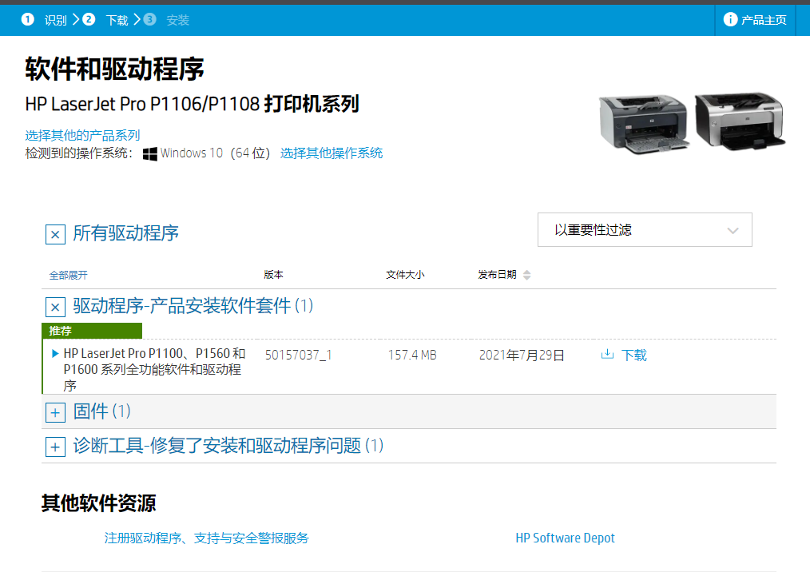Click the sort arrows next to 发布日期
This screenshot has height=580, width=810.
527,274
